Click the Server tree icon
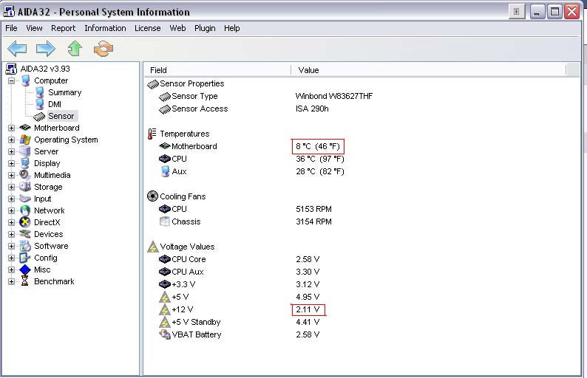The height and width of the screenshot is (378, 587). click(x=25, y=151)
